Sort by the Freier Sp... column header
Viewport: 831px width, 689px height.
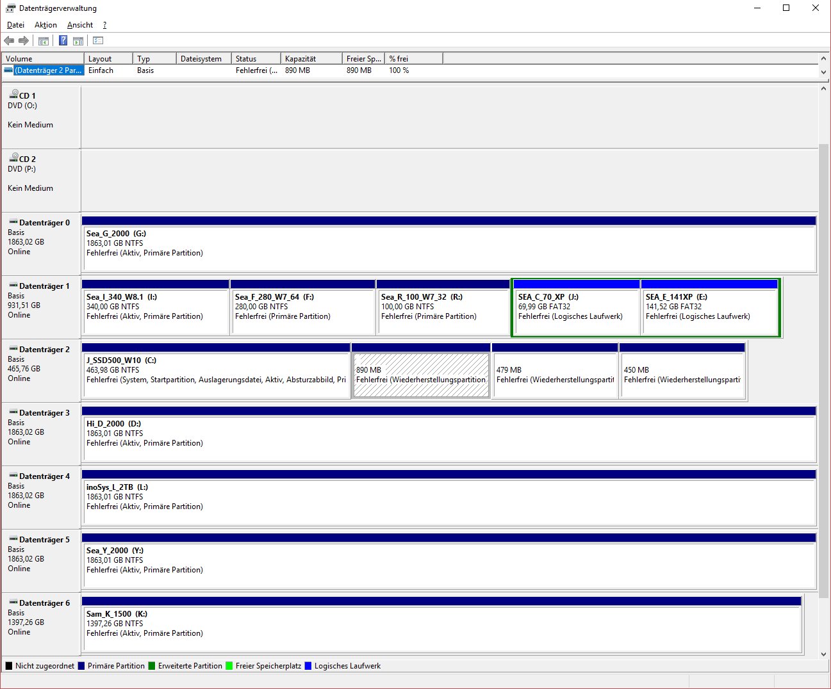pos(363,58)
